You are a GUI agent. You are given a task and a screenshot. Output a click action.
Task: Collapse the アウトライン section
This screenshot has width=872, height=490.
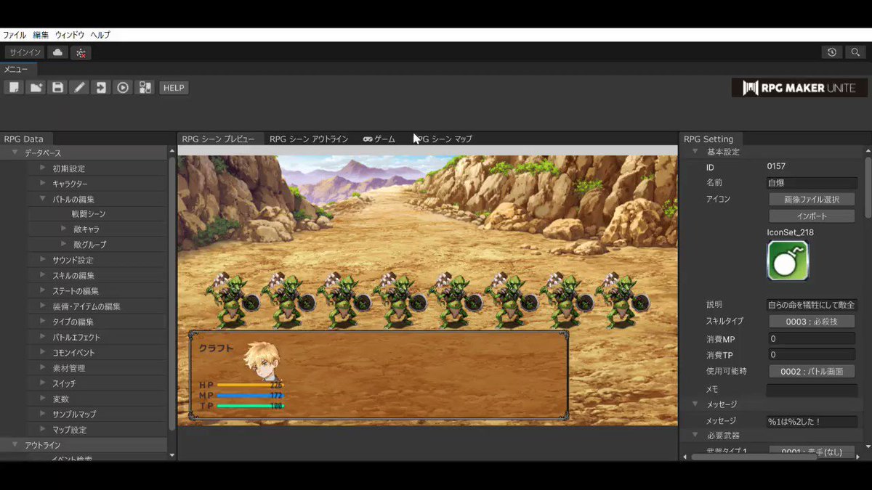(x=15, y=445)
